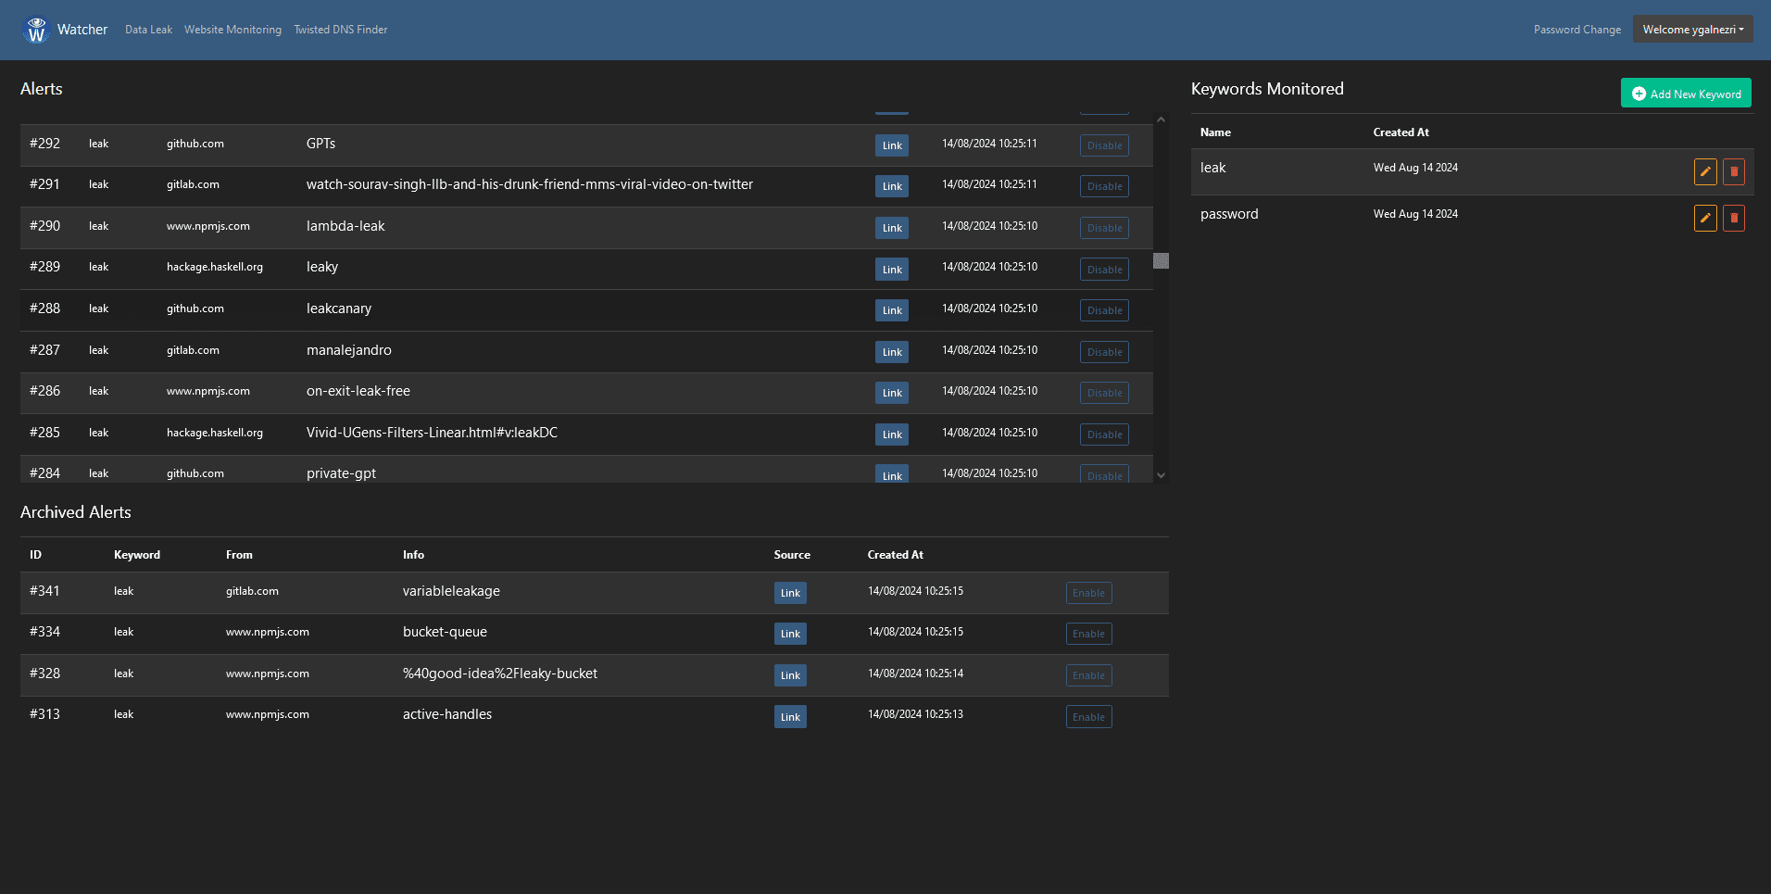Disable alert #286 on-exit-leak-free
This screenshot has width=1771, height=894.
(1104, 393)
